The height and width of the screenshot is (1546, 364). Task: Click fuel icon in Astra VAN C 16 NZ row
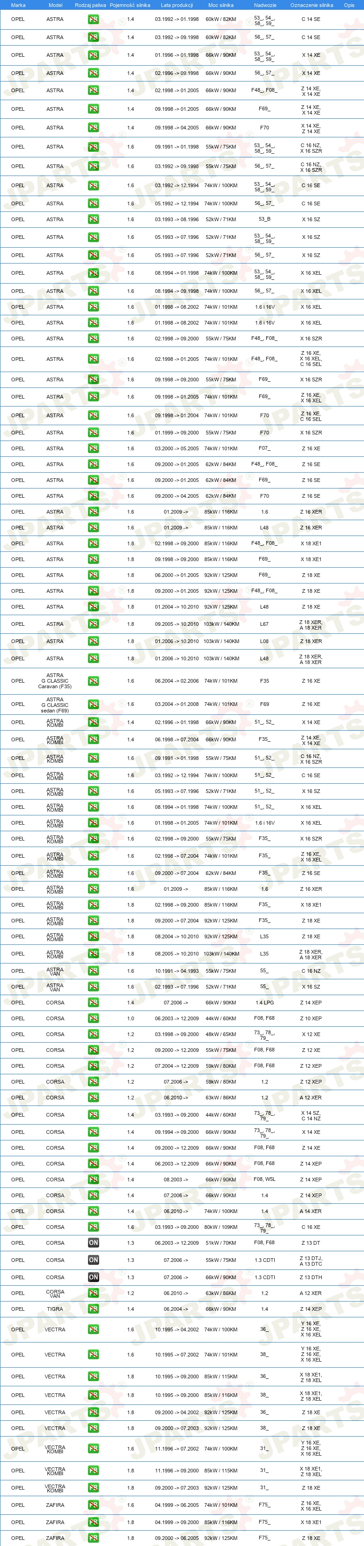coord(94,970)
